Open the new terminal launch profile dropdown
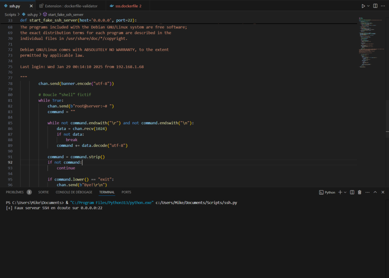Image resolution: width=389 pixels, height=278 pixels. pyautogui.click(x=345, y=192)
